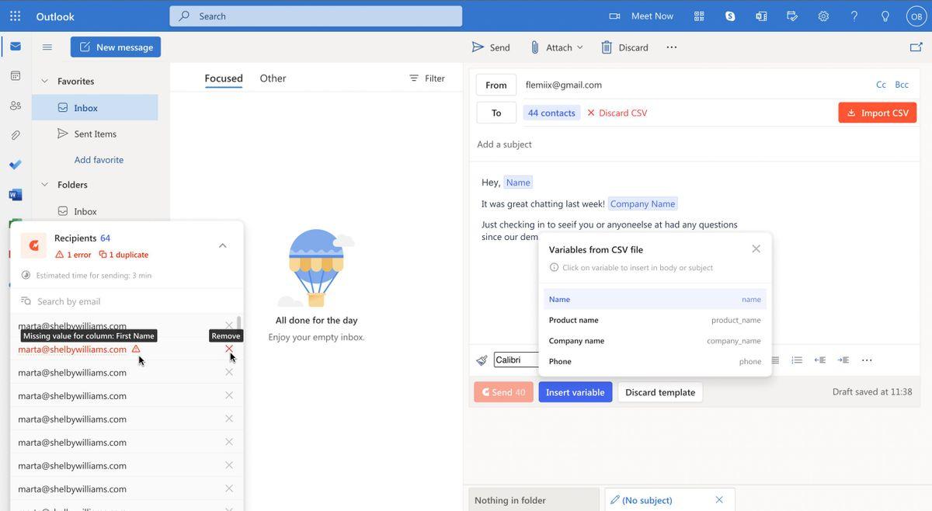Image resolution: width=932 pixels, height=511 pixels.
Task: Open the Attach dropdown arrow
Action: coord(579,47)
